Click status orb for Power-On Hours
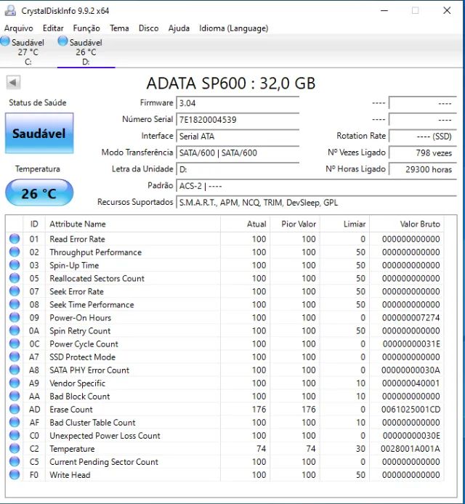Viewport: 465px width, 504px height. tap(15, 317)
